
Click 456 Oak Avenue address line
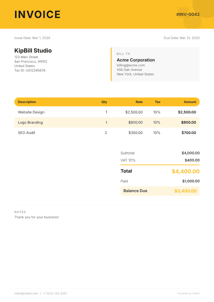[129, 70]
